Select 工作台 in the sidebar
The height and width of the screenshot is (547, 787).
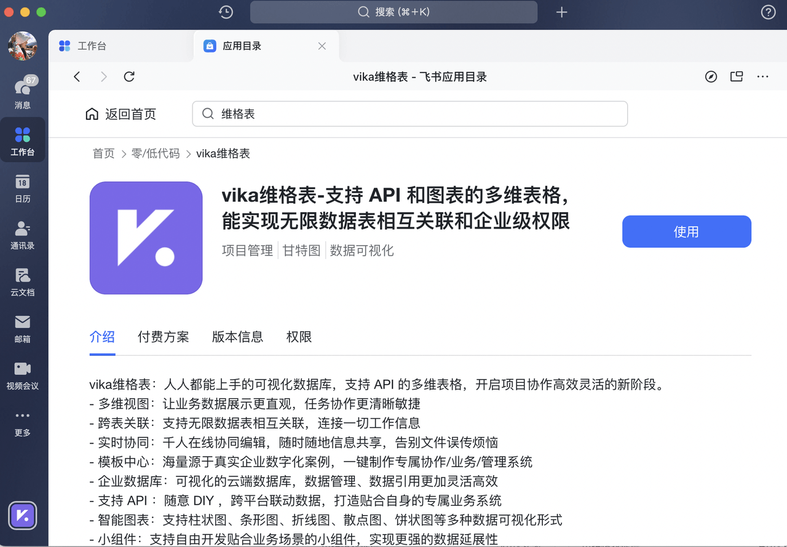(x=23, y=140)
